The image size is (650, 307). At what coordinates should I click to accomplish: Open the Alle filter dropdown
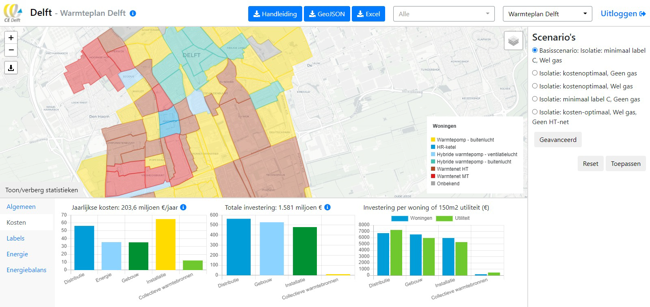tap(444, 14)
